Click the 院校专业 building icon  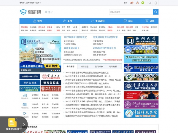point(25,95)
